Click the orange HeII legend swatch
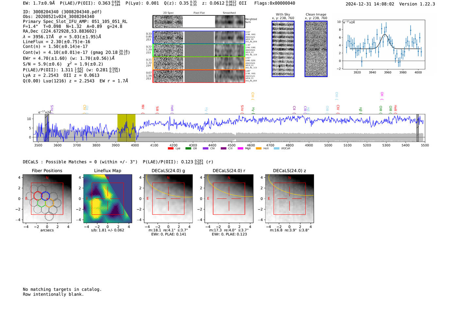458x312 pixels. (258, 149)
